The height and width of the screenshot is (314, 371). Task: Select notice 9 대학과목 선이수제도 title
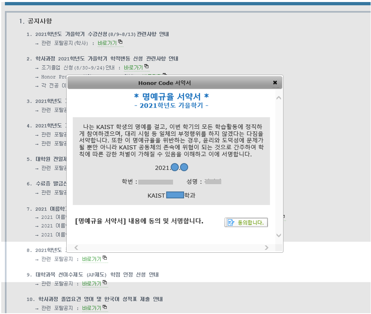[x=97, y=275]
